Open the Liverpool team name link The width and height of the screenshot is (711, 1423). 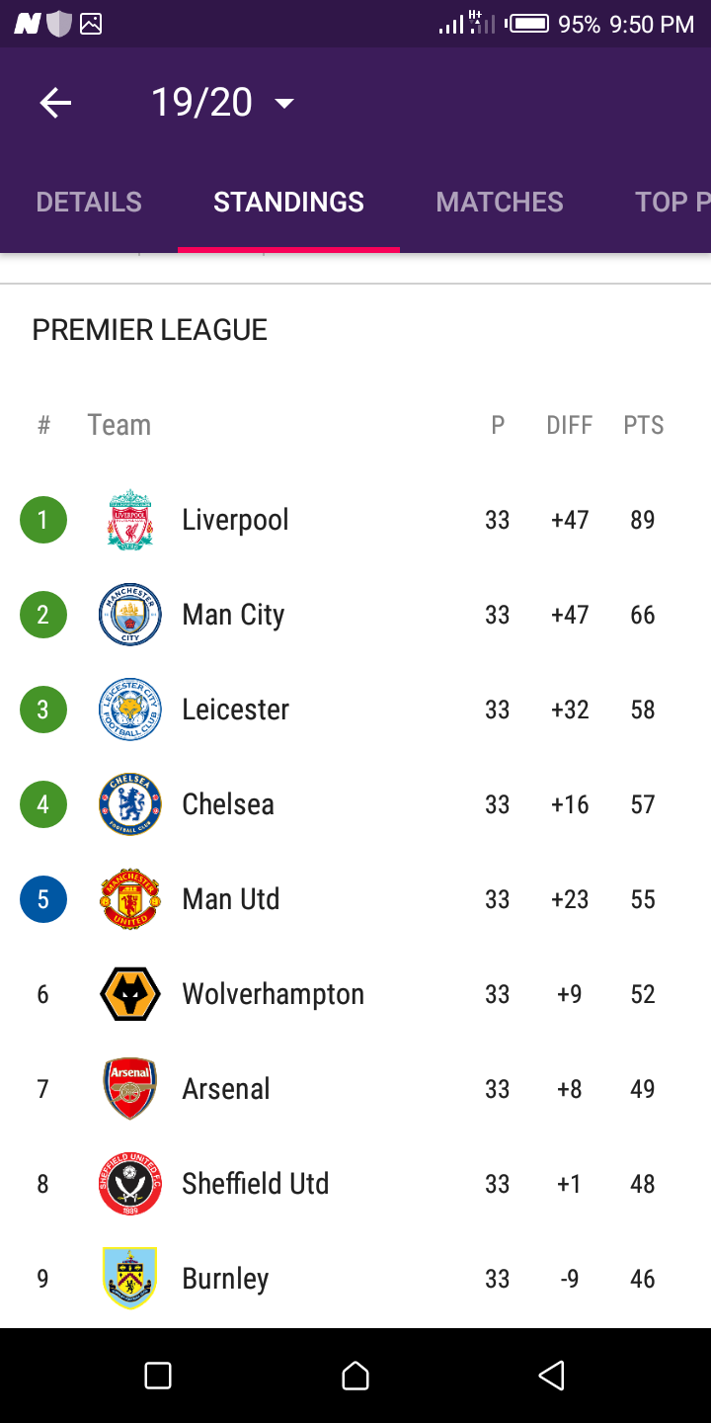[x=235, y=520]
